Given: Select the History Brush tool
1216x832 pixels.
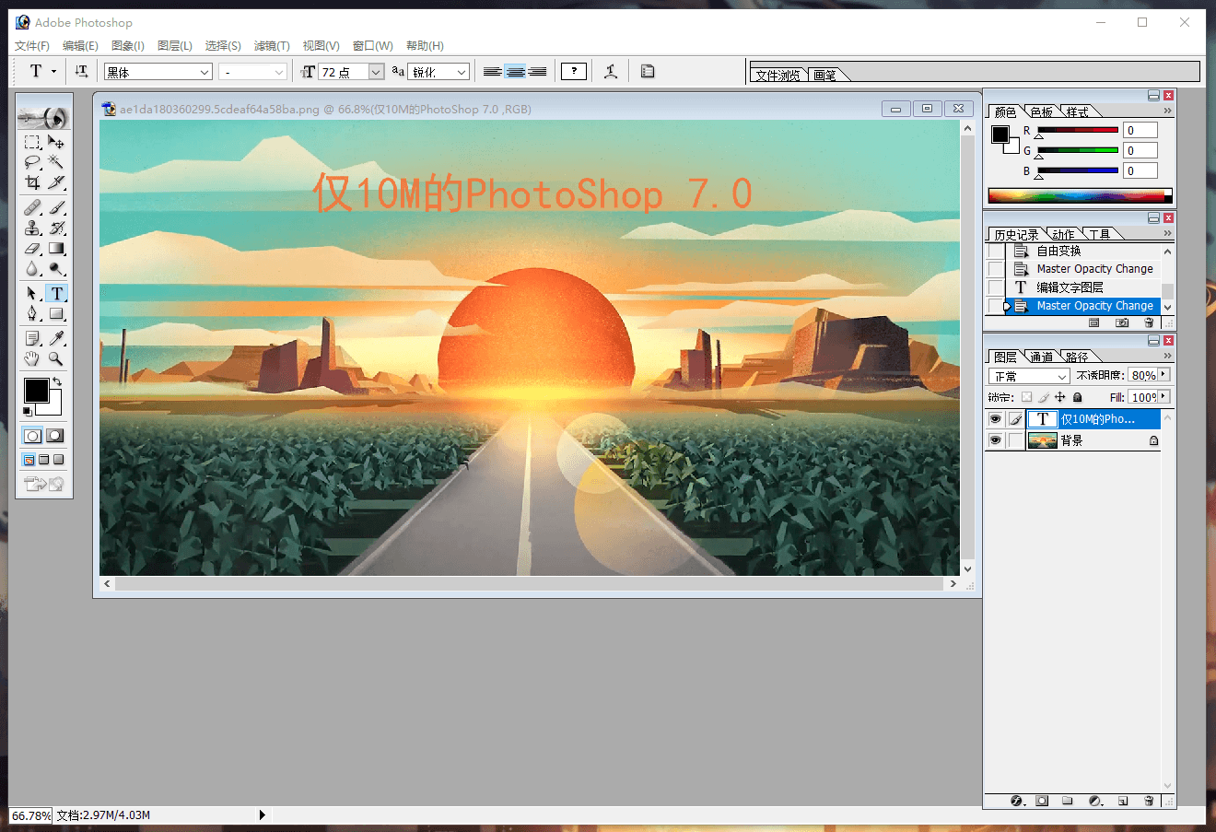Looking at the screenshot, I should pos(56,228).
